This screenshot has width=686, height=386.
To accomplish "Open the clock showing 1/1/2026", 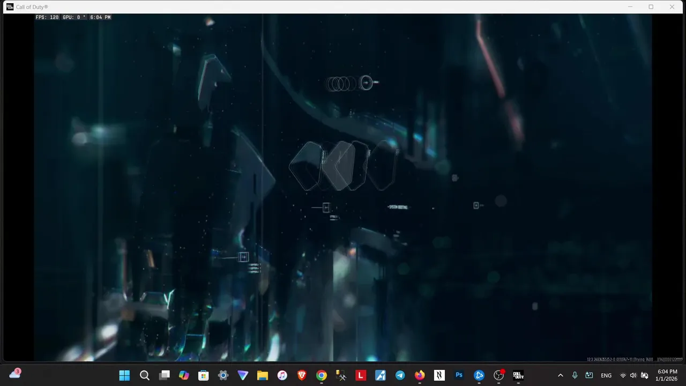I will [667, 375].
